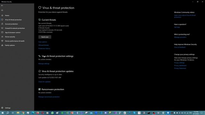Image resolution: width=205 pixels, height=115 pixels.
Task: Open PowerPoint from taskbar
Action: pyautogui.click(x=72, y=113)
